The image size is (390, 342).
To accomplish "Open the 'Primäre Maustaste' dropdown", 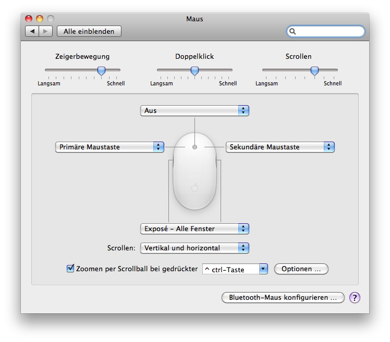I will click(109, 147).
